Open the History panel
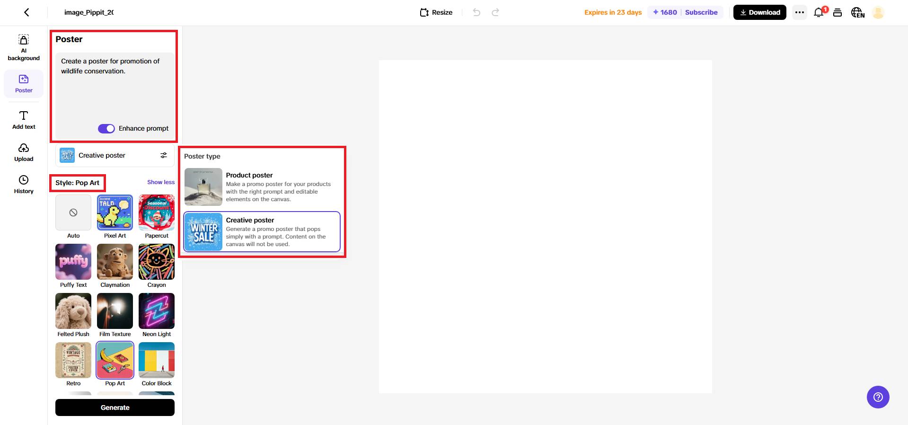Image resolution: width=908 pixels, height=425 pixels. pyautogui.click(x=24, y=185)
